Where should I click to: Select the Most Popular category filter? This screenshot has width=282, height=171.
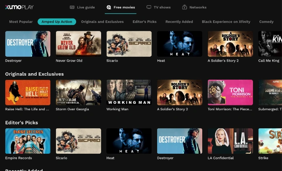21,22
